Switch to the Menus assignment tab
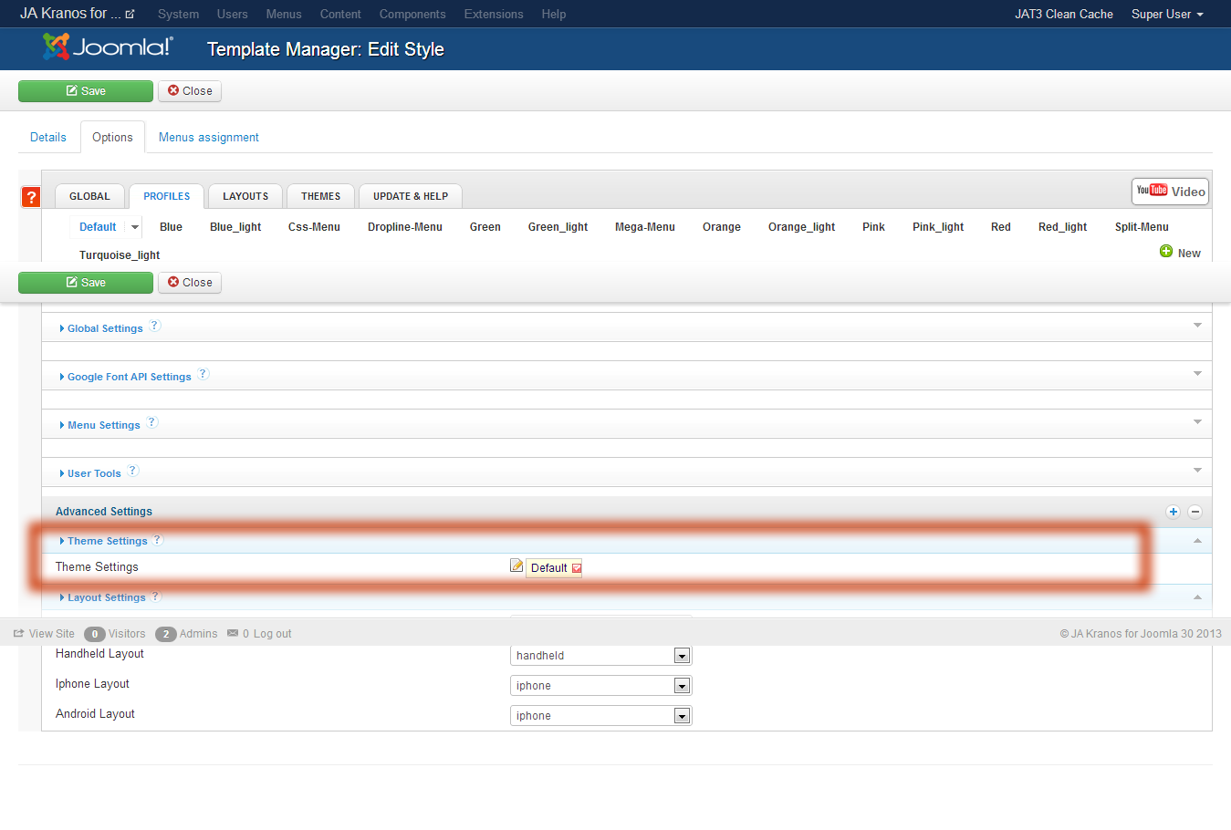1231x830 pixels. pyautogui.click(x=209, y=137)
